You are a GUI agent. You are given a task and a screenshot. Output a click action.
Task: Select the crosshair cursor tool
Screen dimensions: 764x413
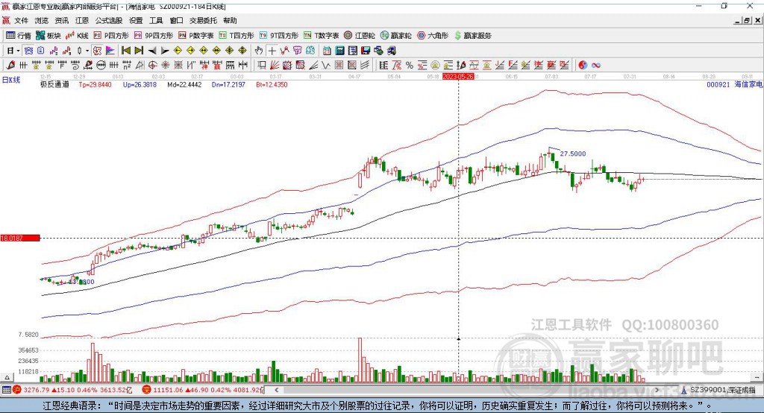click(272, 51)
